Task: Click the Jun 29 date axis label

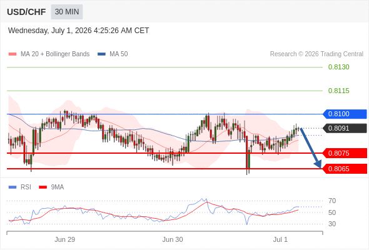Action: (x=64, y=239)
